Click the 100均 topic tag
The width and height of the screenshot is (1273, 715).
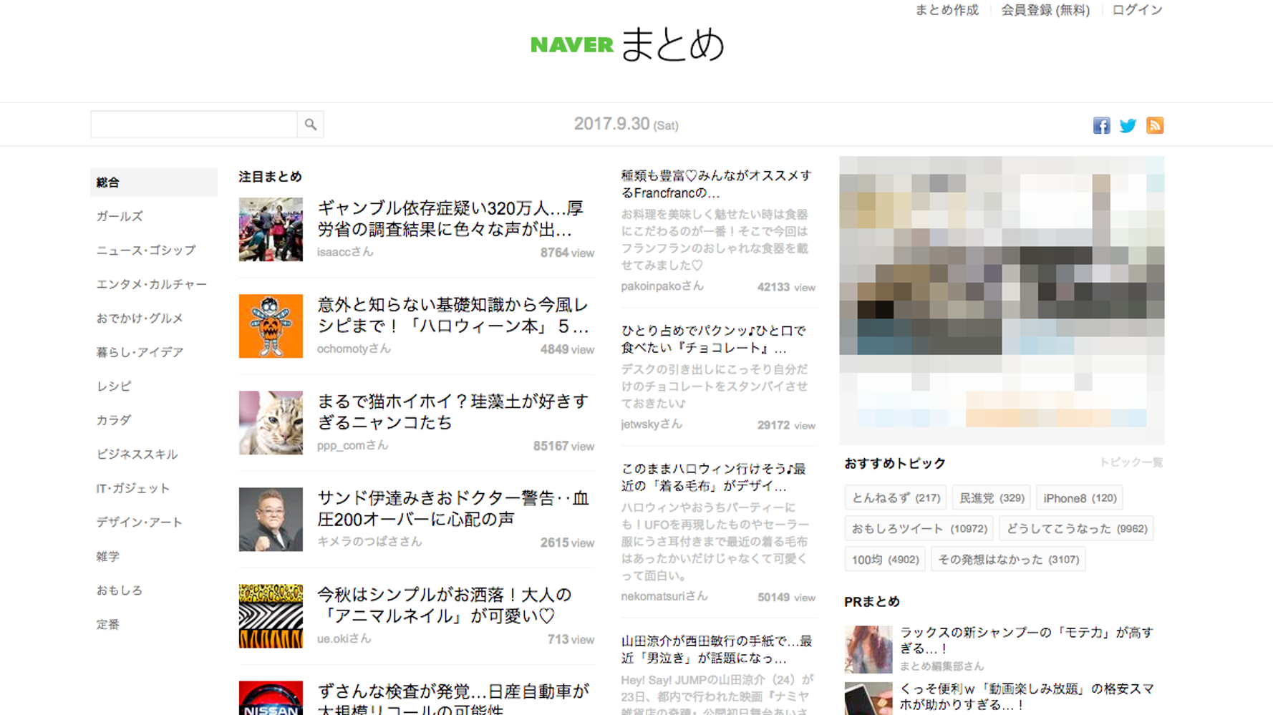[885, 558]
